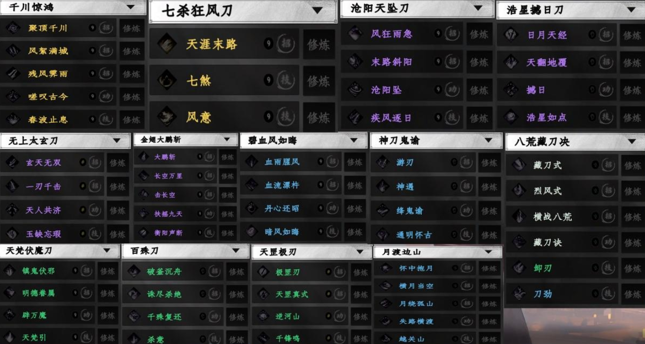Click the 破釜沉舟 skill icon
The height and width of the screenshot is (344, 645).
coord(134,271)
